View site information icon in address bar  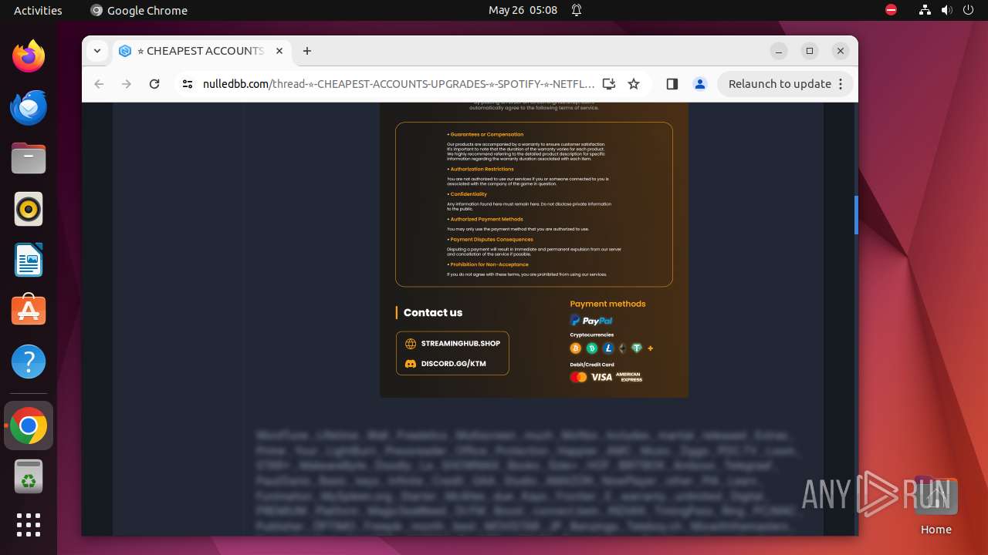(x=187, y=84)
